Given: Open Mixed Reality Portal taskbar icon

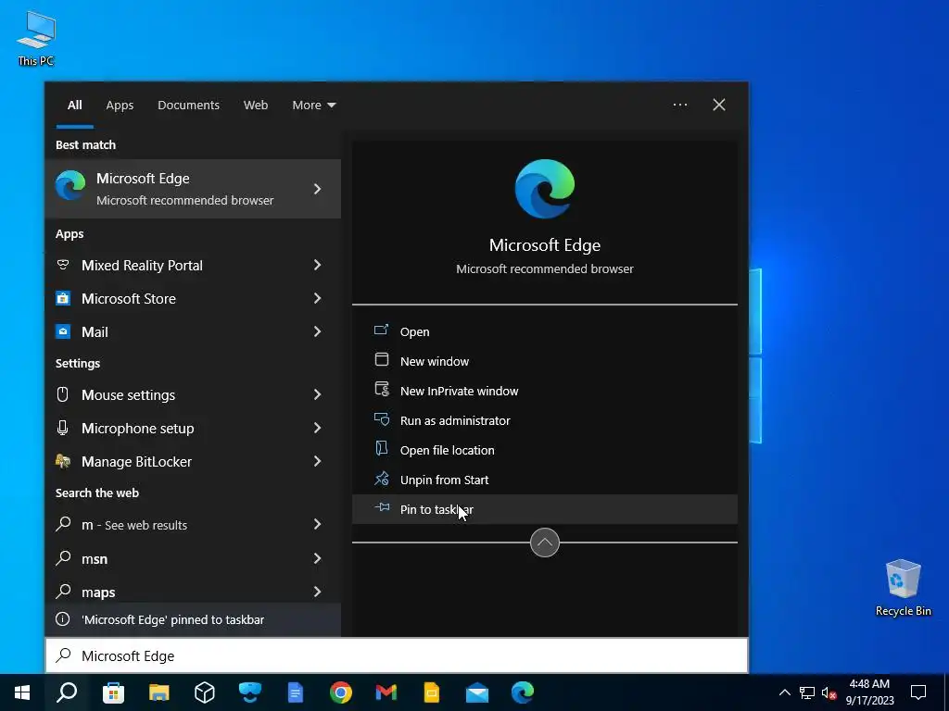Looking at the screenshot, I should (250, 692).
